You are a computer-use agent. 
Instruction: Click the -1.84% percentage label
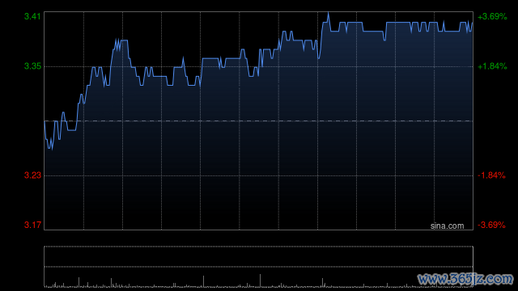click(x=491, y=175)
